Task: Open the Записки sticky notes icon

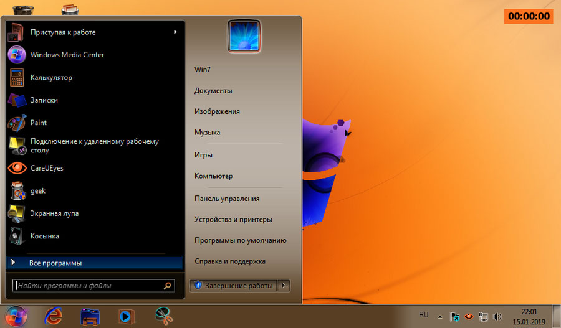Action: pyautogui.click(x=17, y=100)
